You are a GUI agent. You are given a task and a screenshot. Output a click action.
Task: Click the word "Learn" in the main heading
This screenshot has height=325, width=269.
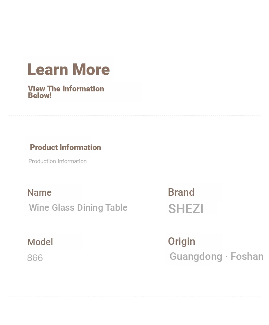48,70
